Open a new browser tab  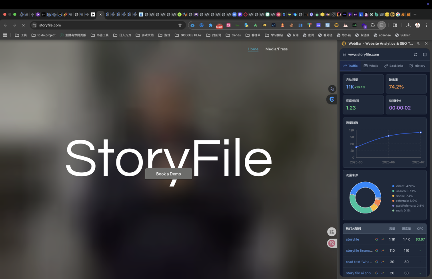[x=415, y=14]
